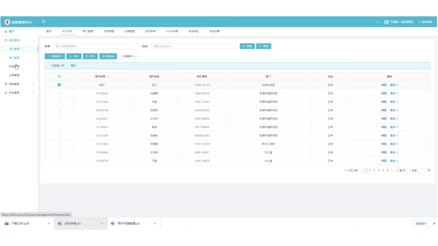Click the 添加用户 button
The image size is (438, 246).
pyautogui.click(x=55, y=56)
